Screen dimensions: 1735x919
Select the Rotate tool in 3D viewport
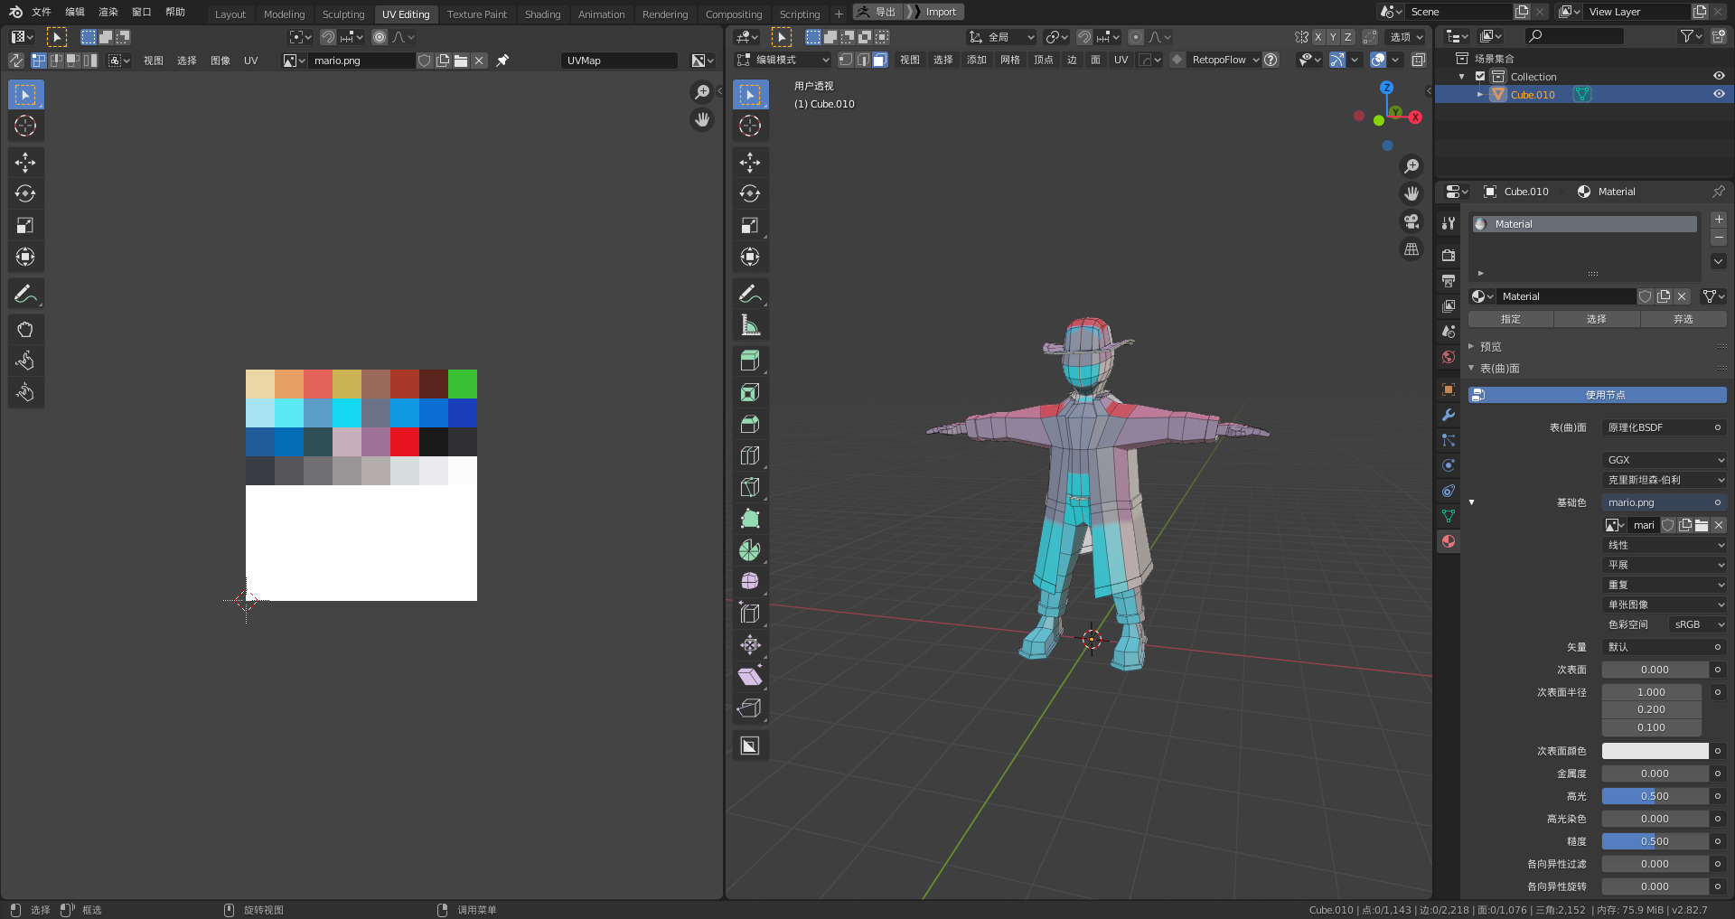point(750,193)
